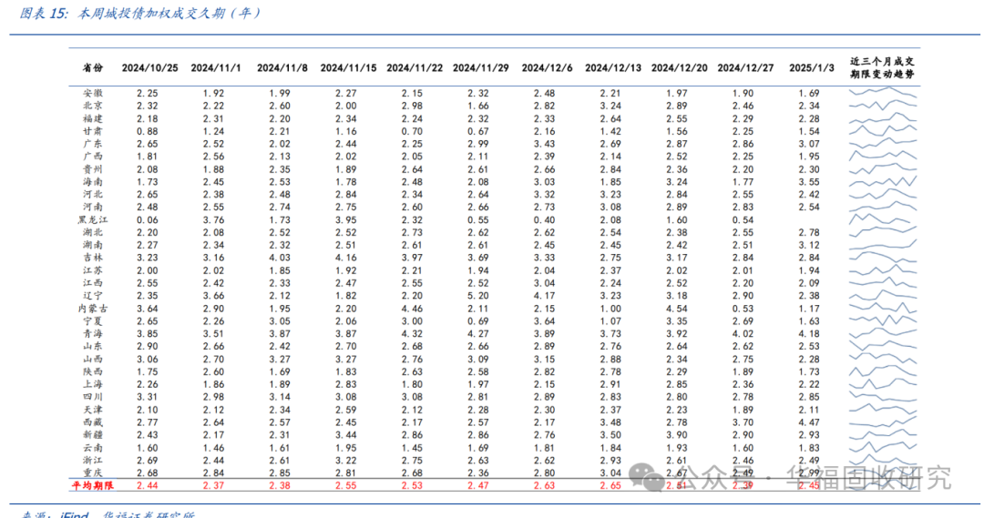Click 黑龙江's 0.06 value under 2024/10/25
984x518 pixels.
tap(148, 220)
